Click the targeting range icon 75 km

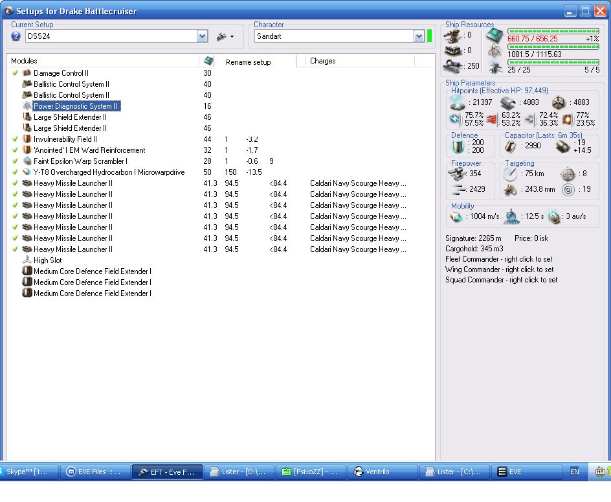509,174
